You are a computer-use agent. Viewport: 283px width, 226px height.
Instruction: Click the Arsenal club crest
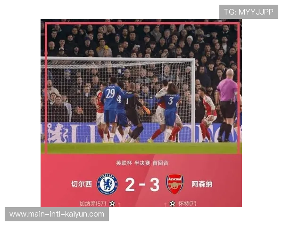coord(175,184)
